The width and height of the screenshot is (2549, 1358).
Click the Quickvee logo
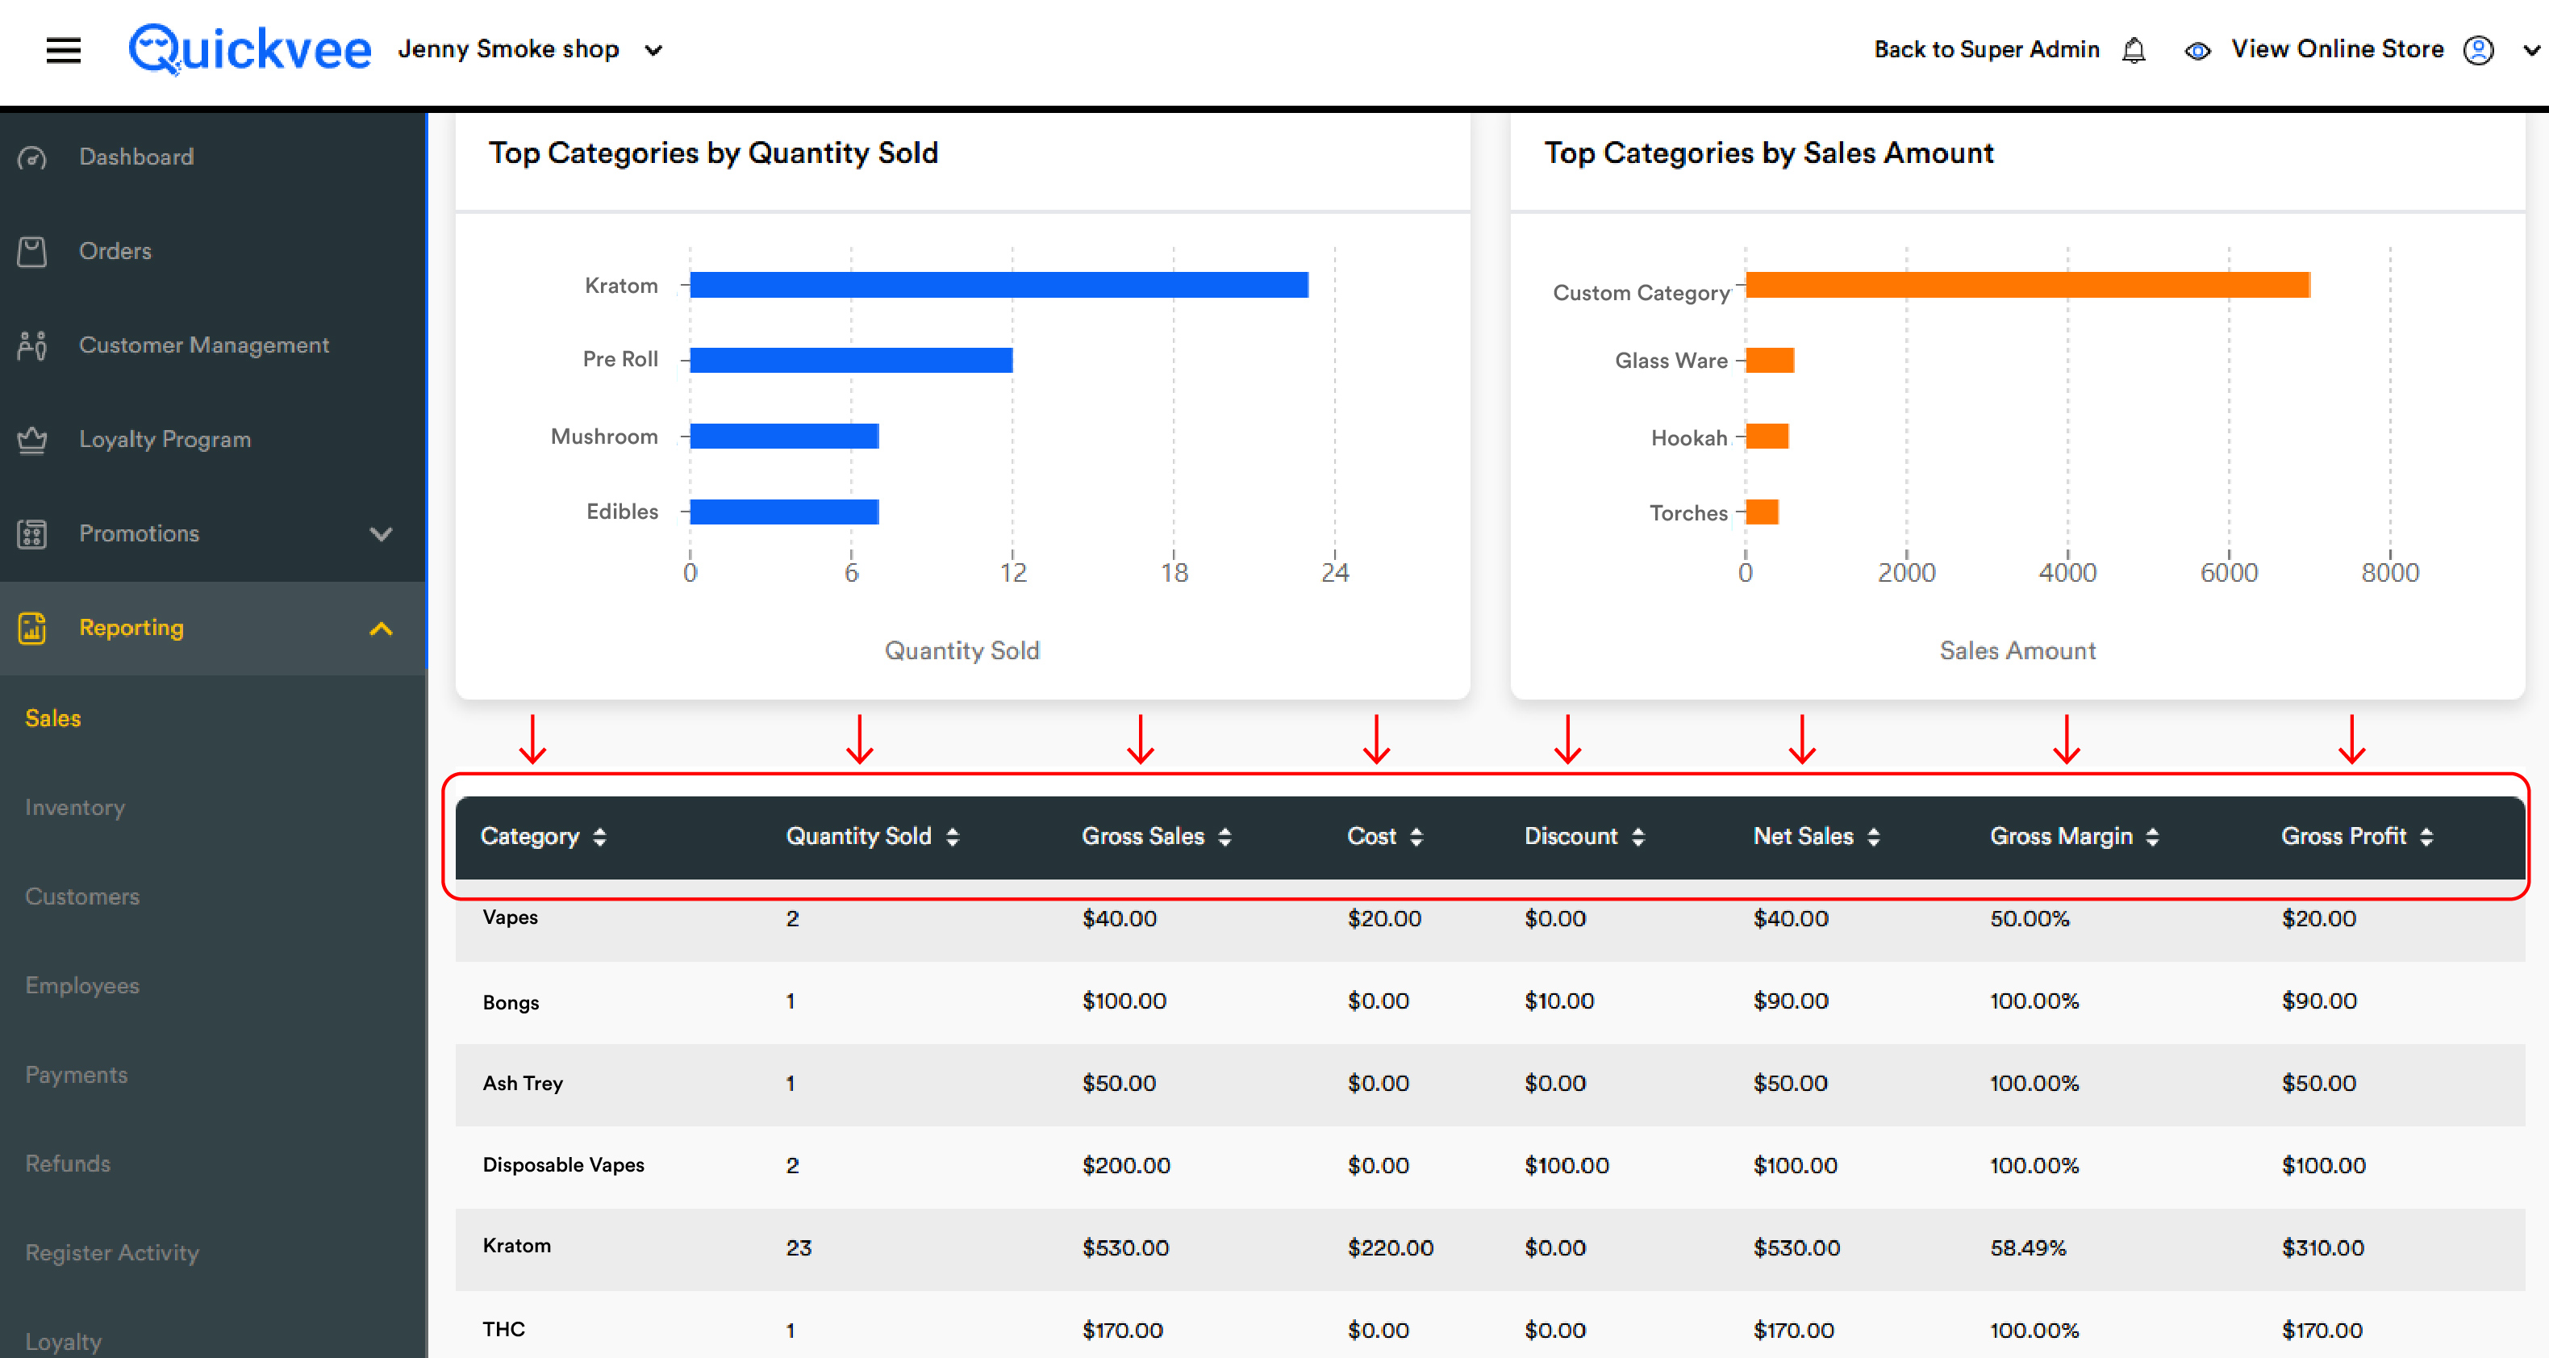pos(249,48)
